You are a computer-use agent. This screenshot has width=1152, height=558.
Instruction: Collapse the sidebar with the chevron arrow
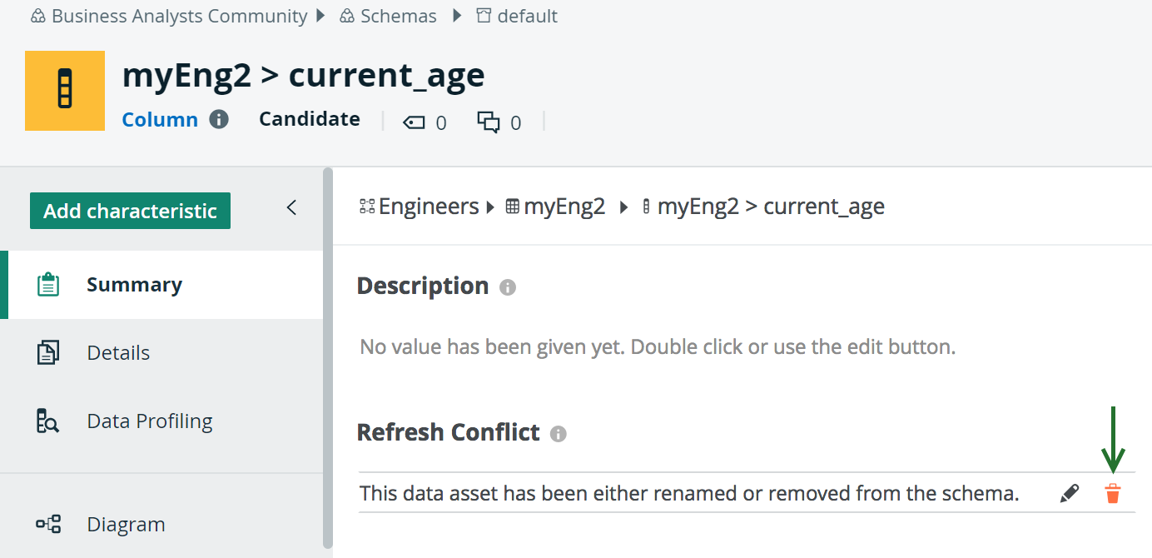(291, 207)
